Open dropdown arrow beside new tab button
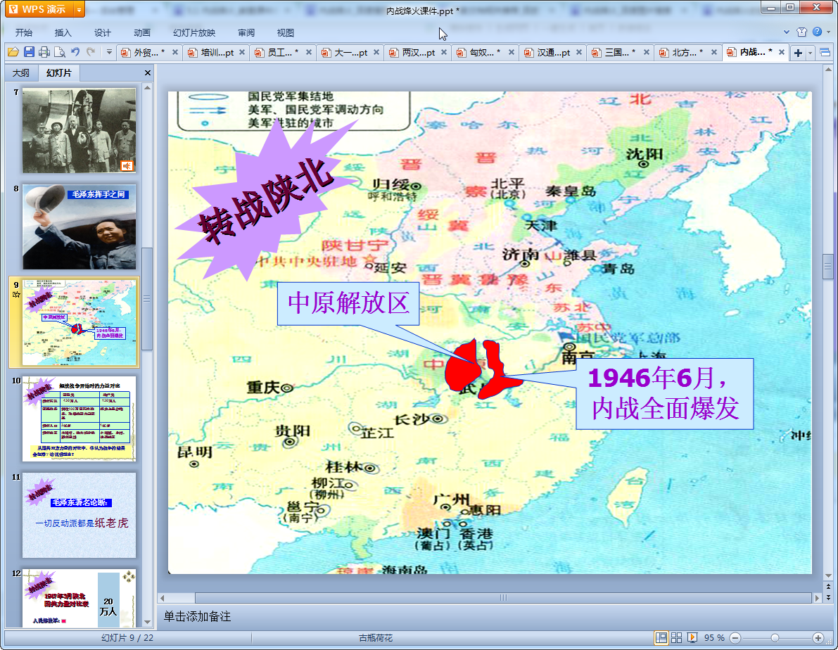838x650 pixels. click(810, 53)
